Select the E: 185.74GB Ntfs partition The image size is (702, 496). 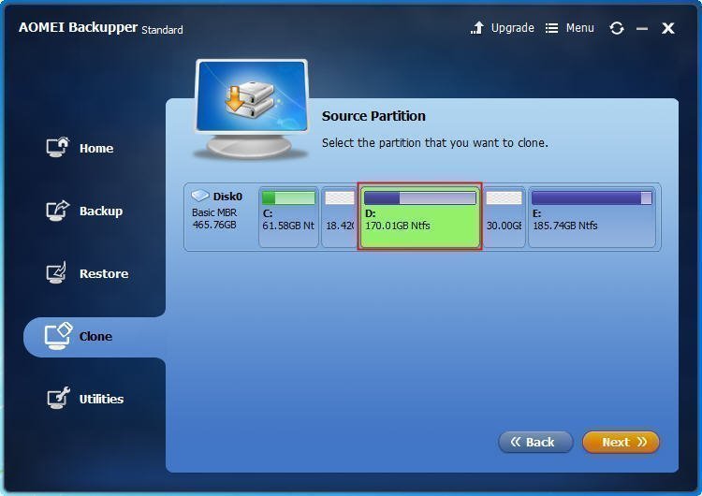click(592, 217)
